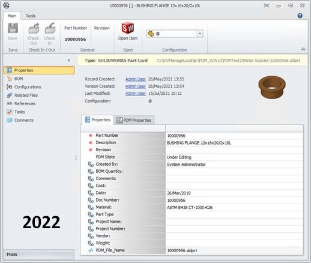This screenshot has width=311, height=263.
Task: Click the focus mode icon in the title bar
Action: (x=267, y=5)
